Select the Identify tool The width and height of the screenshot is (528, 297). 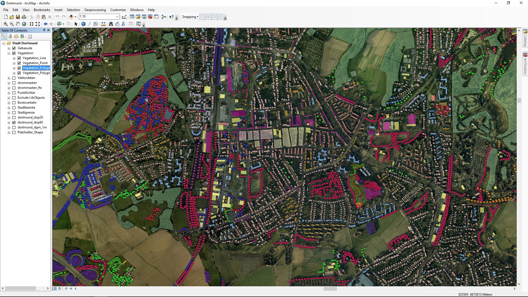(84, 24)
